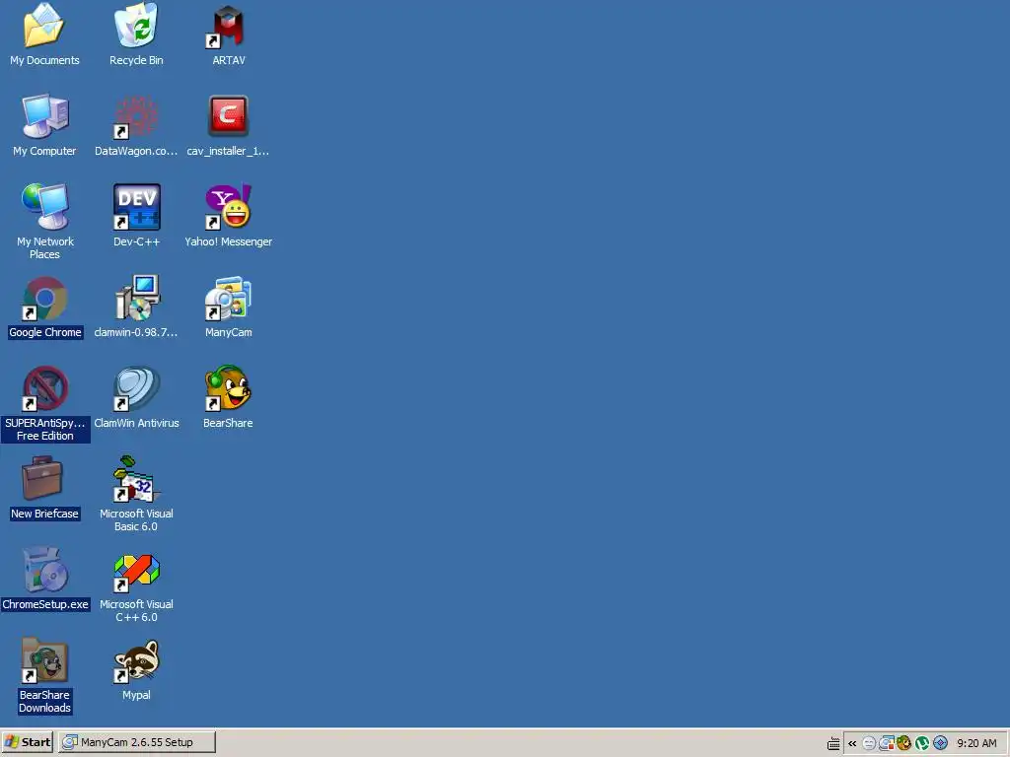Switch to ManyCam 2.6.55 Setup taskbar button
Screen dimensions: 1010x757
pos(136,742)
